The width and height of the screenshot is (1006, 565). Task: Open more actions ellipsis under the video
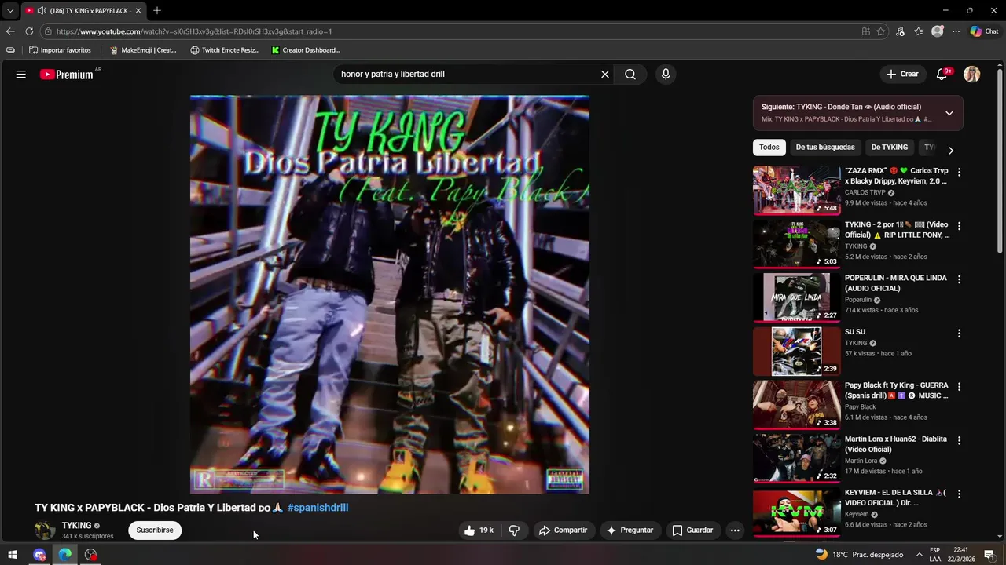pyautogui.click(x=735, y=530)
